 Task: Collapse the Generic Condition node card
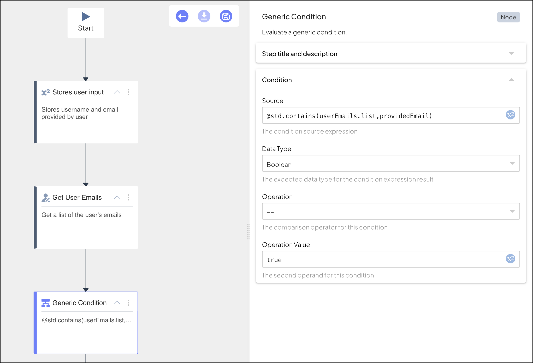(117, 303)
